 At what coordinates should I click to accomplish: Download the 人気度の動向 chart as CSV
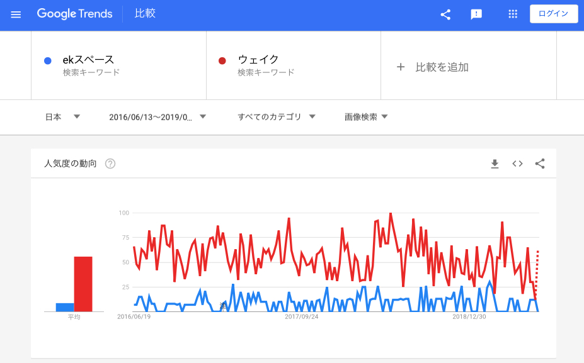coord(495,164)
